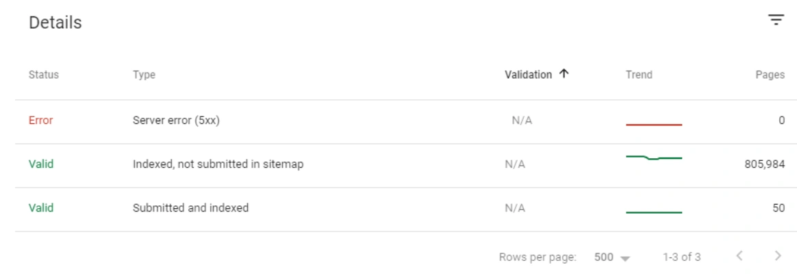Click the 805,984 pages count

[x=761, y=164]
